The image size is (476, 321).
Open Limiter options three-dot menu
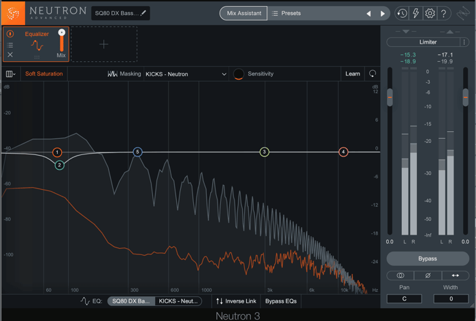[464, 42]
